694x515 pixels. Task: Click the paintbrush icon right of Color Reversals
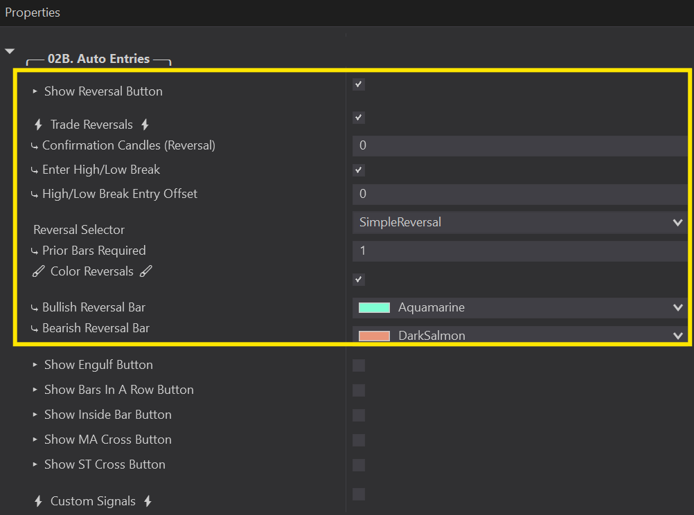tap(145, 271)
